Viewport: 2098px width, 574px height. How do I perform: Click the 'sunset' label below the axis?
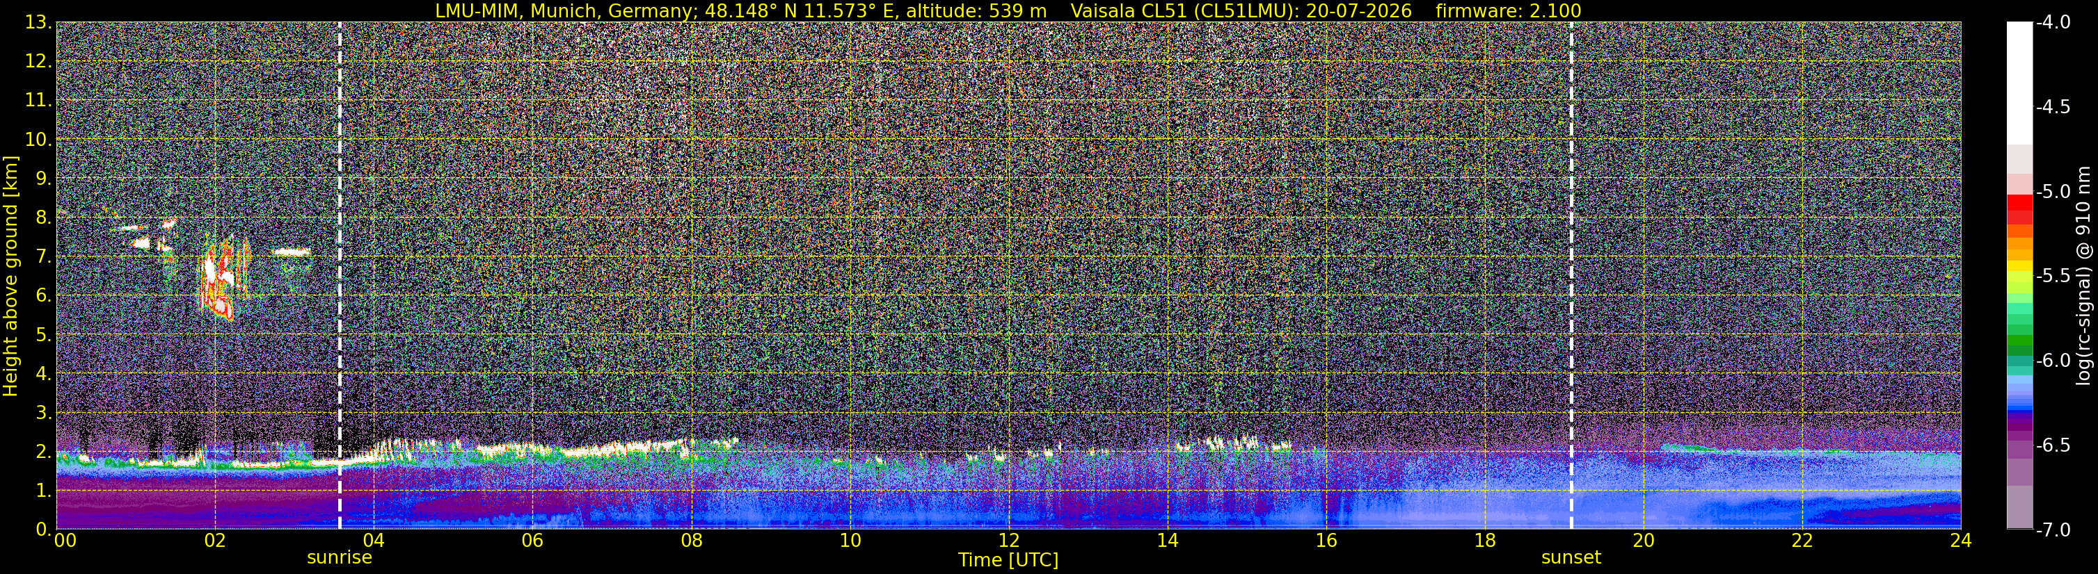[x=1571, y=558]
